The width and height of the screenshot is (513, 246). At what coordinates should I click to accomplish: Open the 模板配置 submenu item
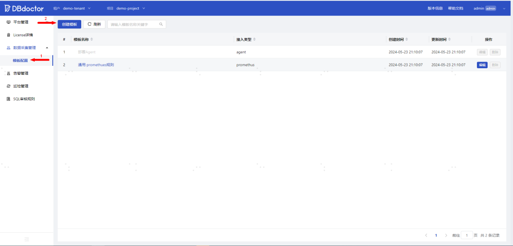[x=20, y=60]
